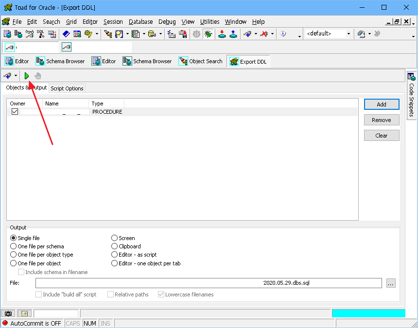
Task: Click the Type column header
Action: [x=106, y=104]
